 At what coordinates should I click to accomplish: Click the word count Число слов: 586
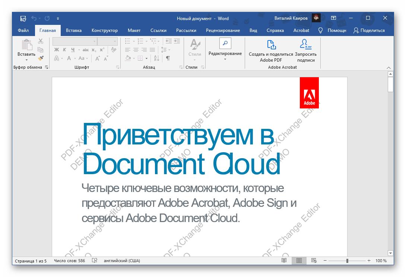[x=69, y=261]
